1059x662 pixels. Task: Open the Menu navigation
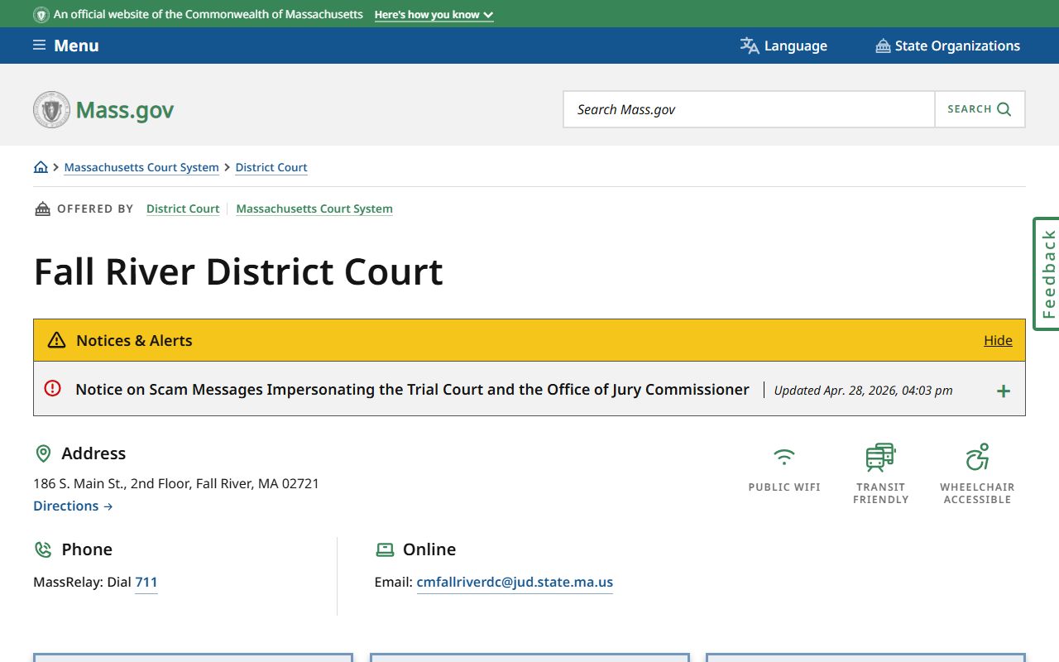click(x=66, y=46)
